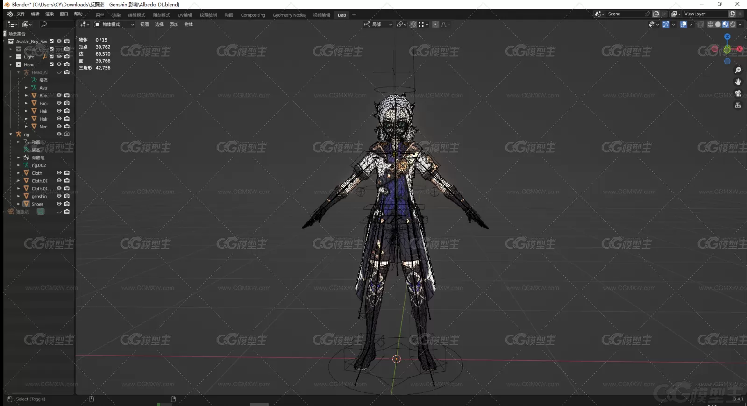Viewport: 747px width, 406px height.
Task: Switch to the Compositing workspace tab
Action: tap(253, 15)
